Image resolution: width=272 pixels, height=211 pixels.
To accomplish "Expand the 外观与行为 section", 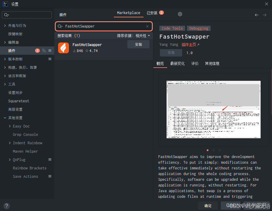I will (x=5, y=26).
